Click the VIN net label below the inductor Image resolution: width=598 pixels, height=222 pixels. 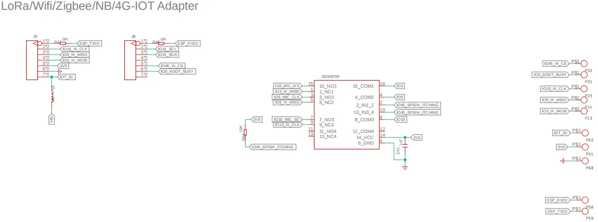click(x=52, y=119)
